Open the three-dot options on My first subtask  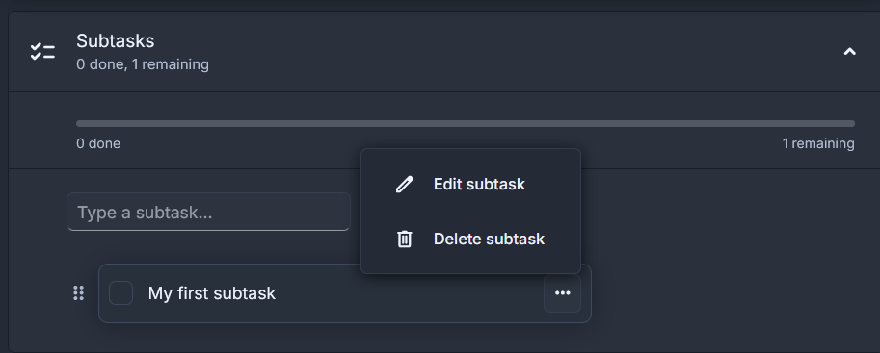point(562,293)
